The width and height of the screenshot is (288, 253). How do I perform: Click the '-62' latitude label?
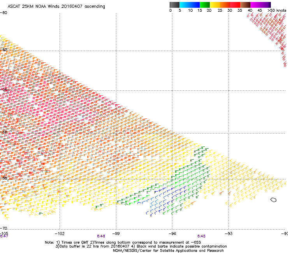pyautogui.click(x=4, y=49)
